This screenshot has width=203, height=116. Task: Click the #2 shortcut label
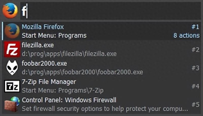point(195,50)
